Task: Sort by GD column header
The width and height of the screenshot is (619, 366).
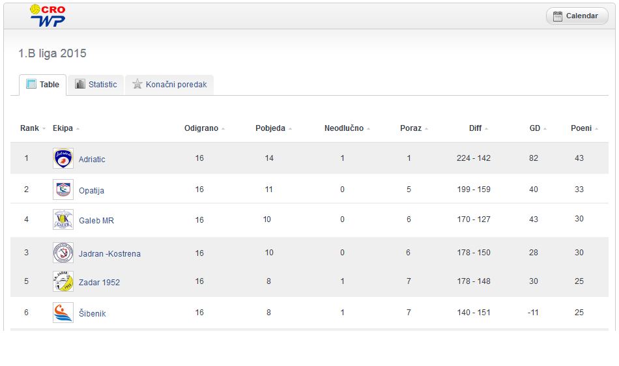Action: [538, 128]
